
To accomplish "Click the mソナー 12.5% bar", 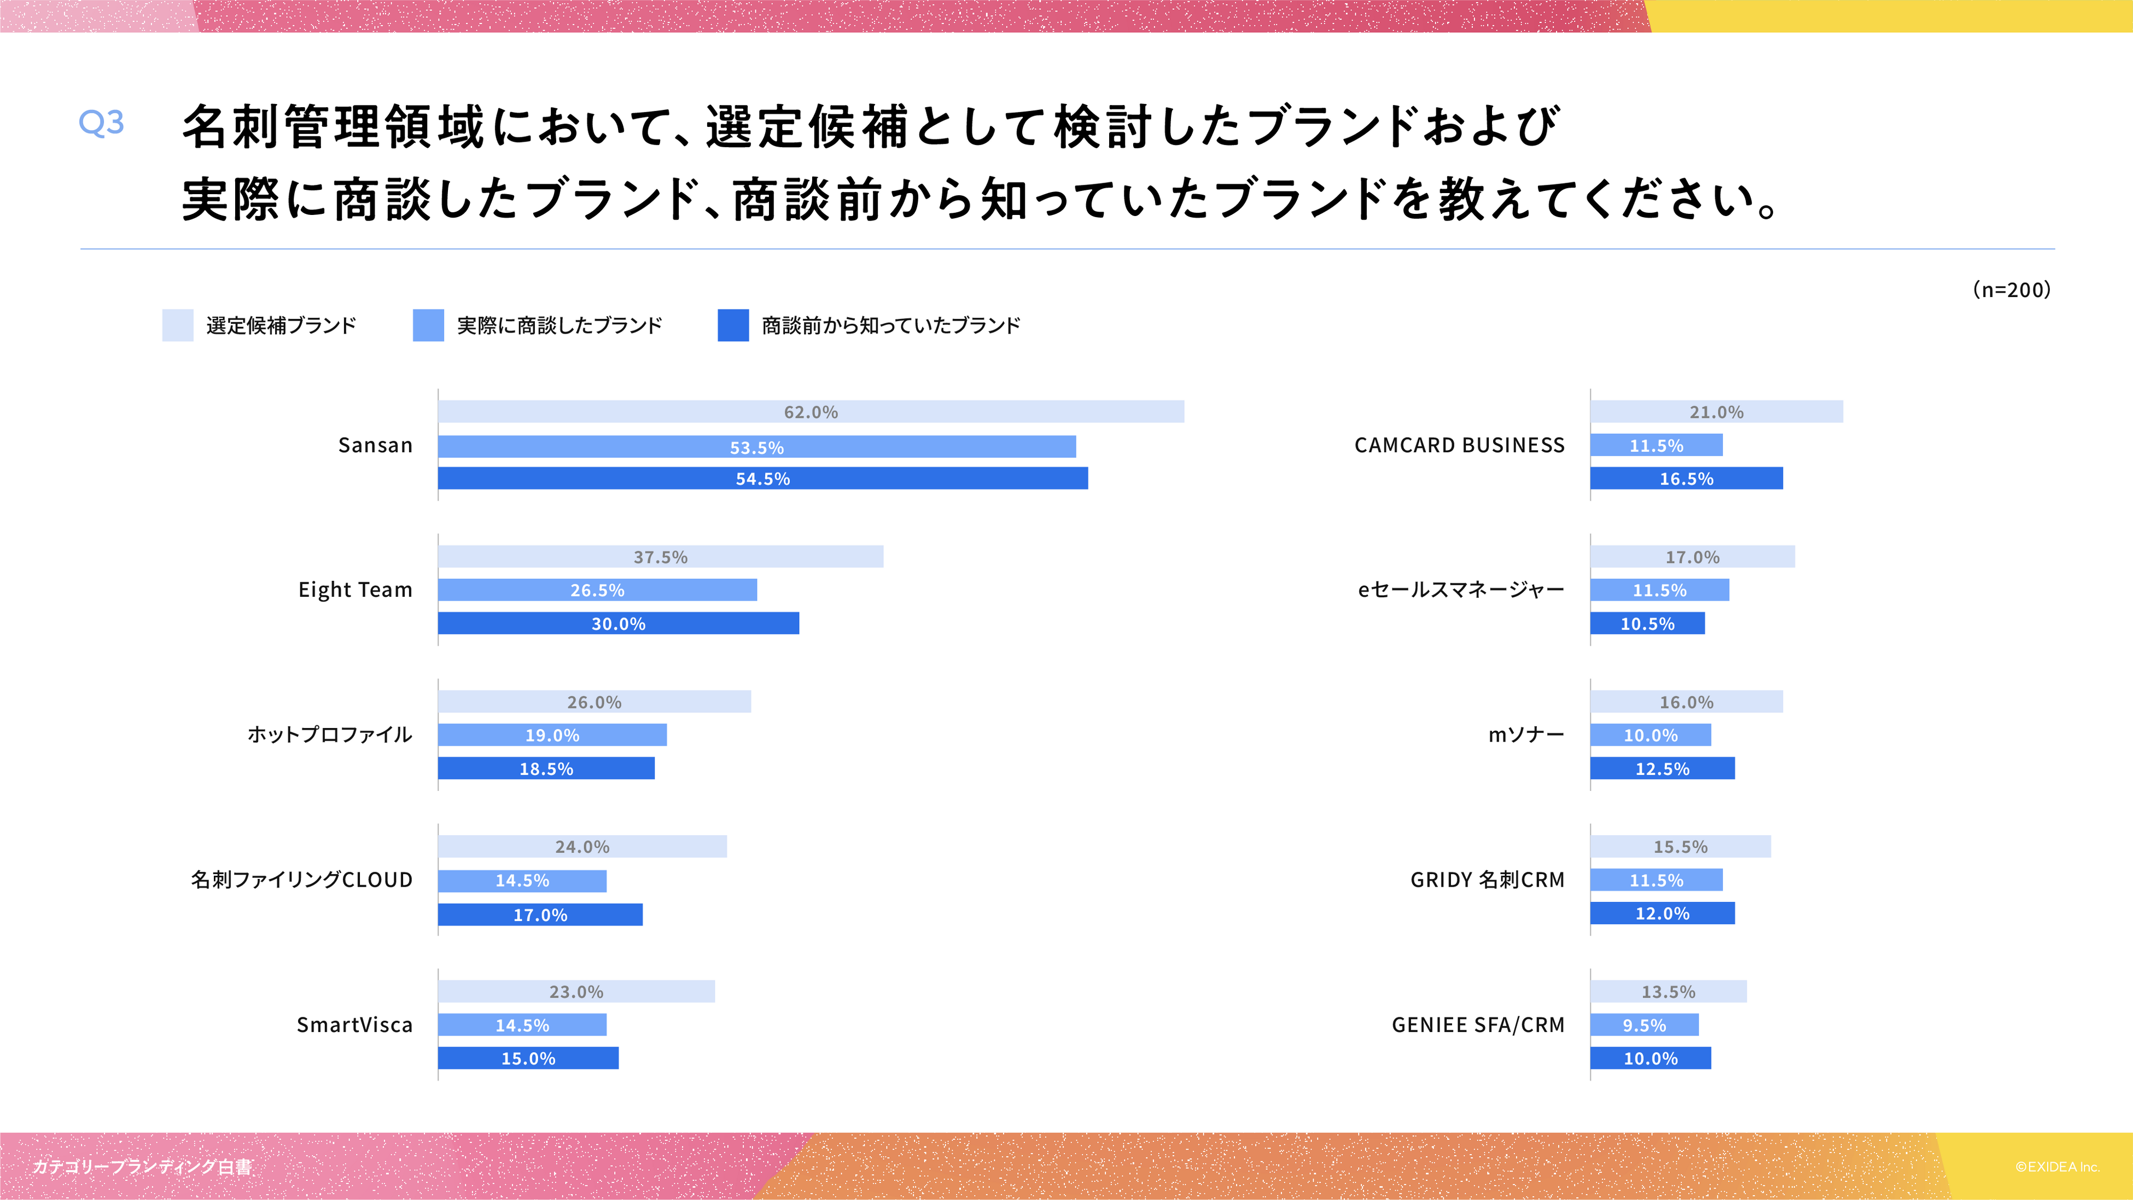I will 1662,768.
